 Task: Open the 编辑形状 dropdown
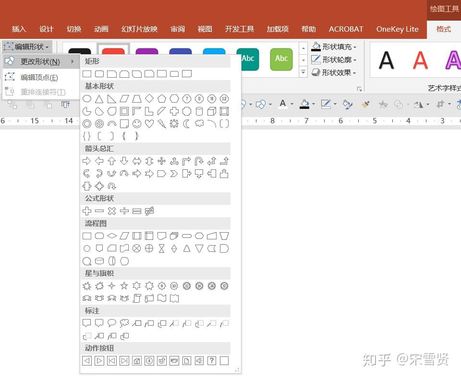[x=26, y=47]
